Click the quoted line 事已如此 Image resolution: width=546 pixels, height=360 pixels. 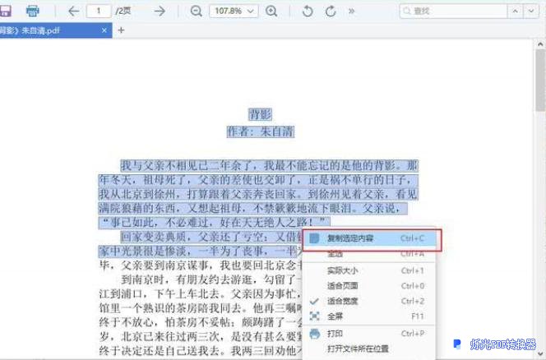pos(214,222)
